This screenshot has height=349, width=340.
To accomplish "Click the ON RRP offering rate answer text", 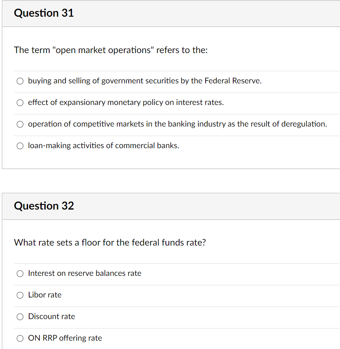I will click(x=65, y=338).
